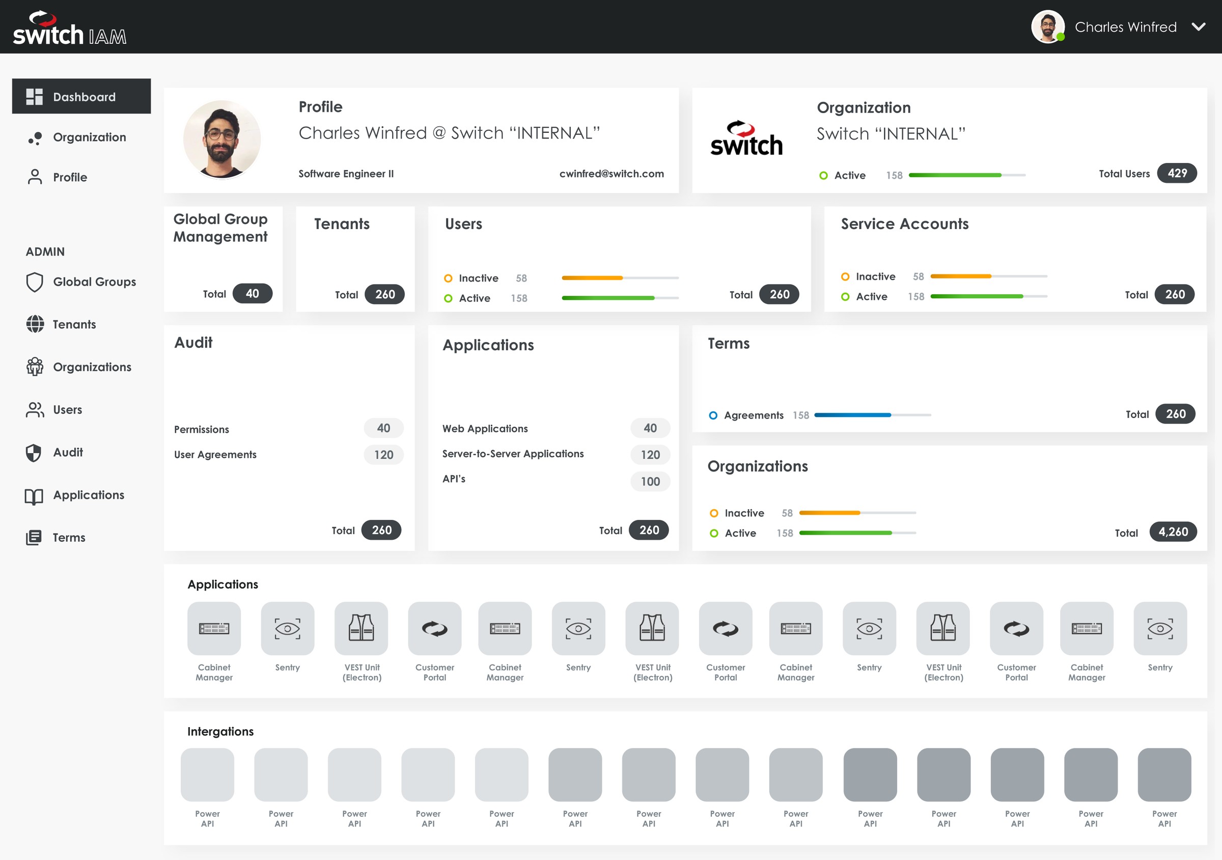
Task: Click the Total Users 429 badge
Action: tap(1177, 173)
